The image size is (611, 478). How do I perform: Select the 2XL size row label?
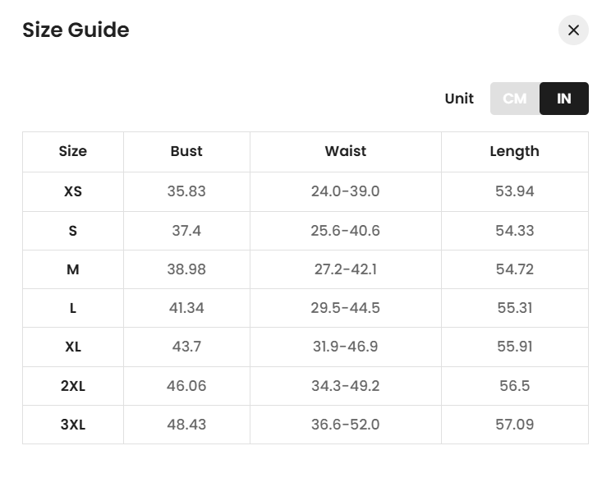point(73,386)
